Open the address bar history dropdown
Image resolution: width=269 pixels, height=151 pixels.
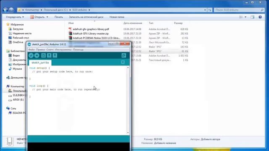click(205, 10)
